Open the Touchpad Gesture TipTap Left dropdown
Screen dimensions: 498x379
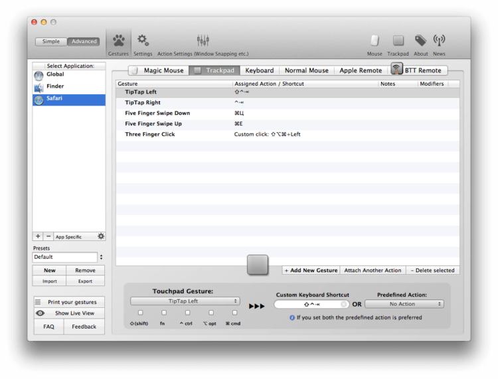[185, 301]
